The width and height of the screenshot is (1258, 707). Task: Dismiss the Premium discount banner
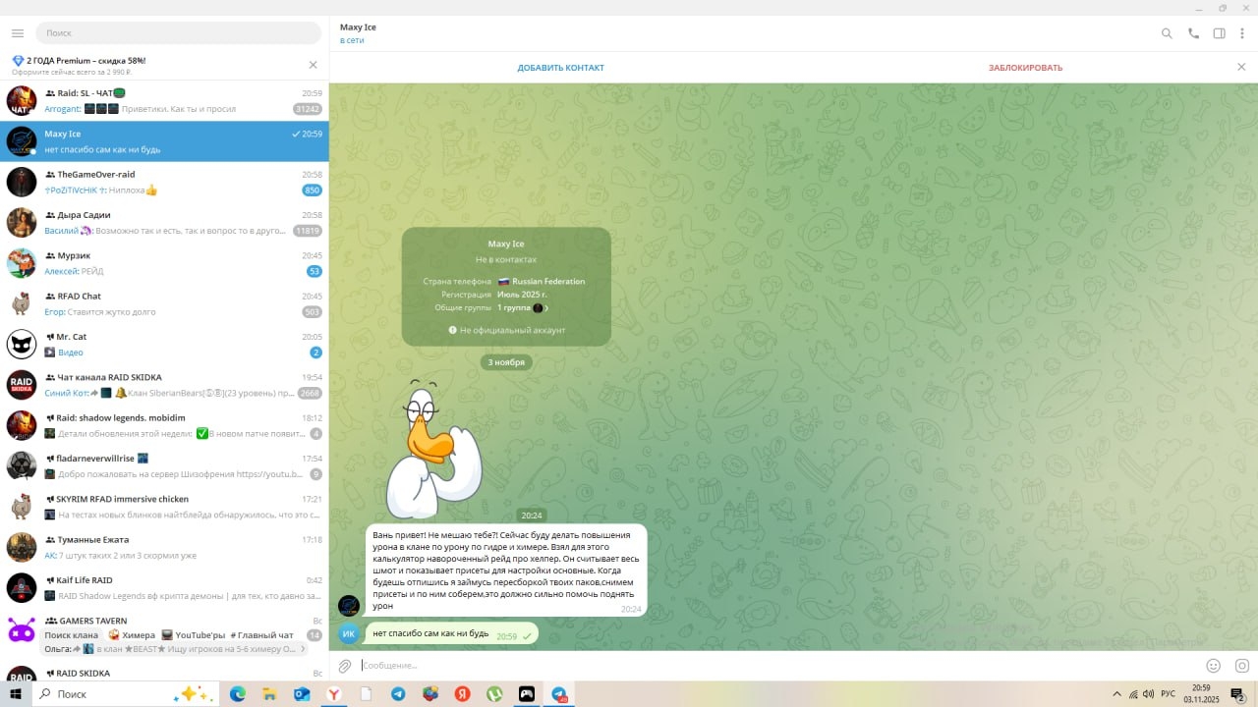coord(313,65)
